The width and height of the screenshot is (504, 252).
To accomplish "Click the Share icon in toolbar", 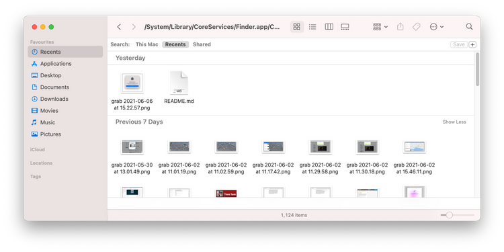I will pos(401,27).
